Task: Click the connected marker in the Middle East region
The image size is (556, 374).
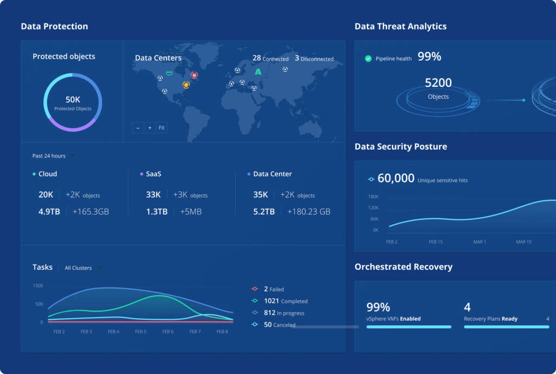Action: 254,88
